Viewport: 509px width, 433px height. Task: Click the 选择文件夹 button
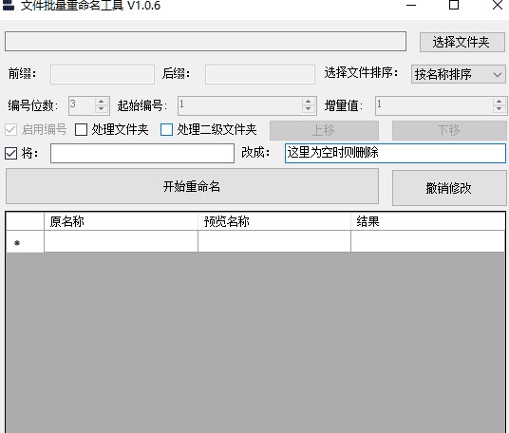click(x=462, y=42)
